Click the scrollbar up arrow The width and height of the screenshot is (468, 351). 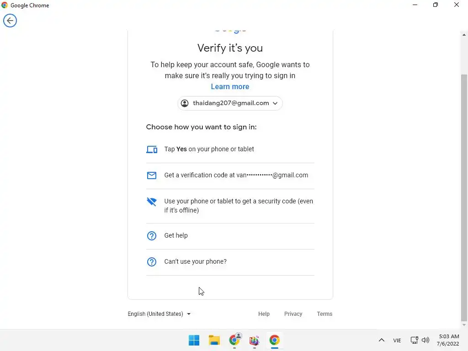point(464,35)
